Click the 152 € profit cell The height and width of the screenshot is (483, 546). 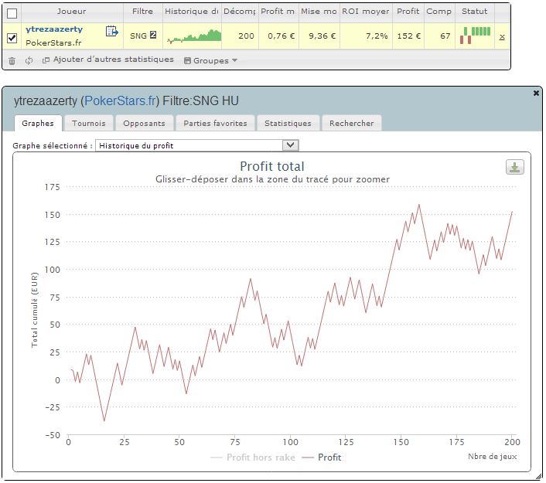409,36
